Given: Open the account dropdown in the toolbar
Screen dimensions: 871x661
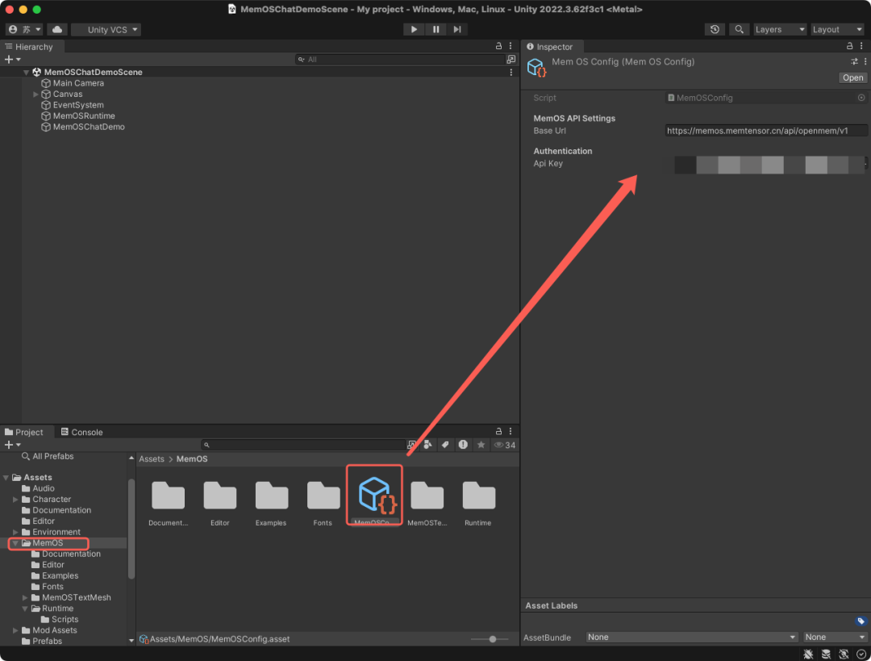Looking at the screenshot, I should tap(24, 30).
